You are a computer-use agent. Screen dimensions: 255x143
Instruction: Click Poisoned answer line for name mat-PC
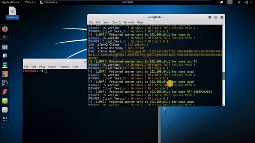[142, 62]
